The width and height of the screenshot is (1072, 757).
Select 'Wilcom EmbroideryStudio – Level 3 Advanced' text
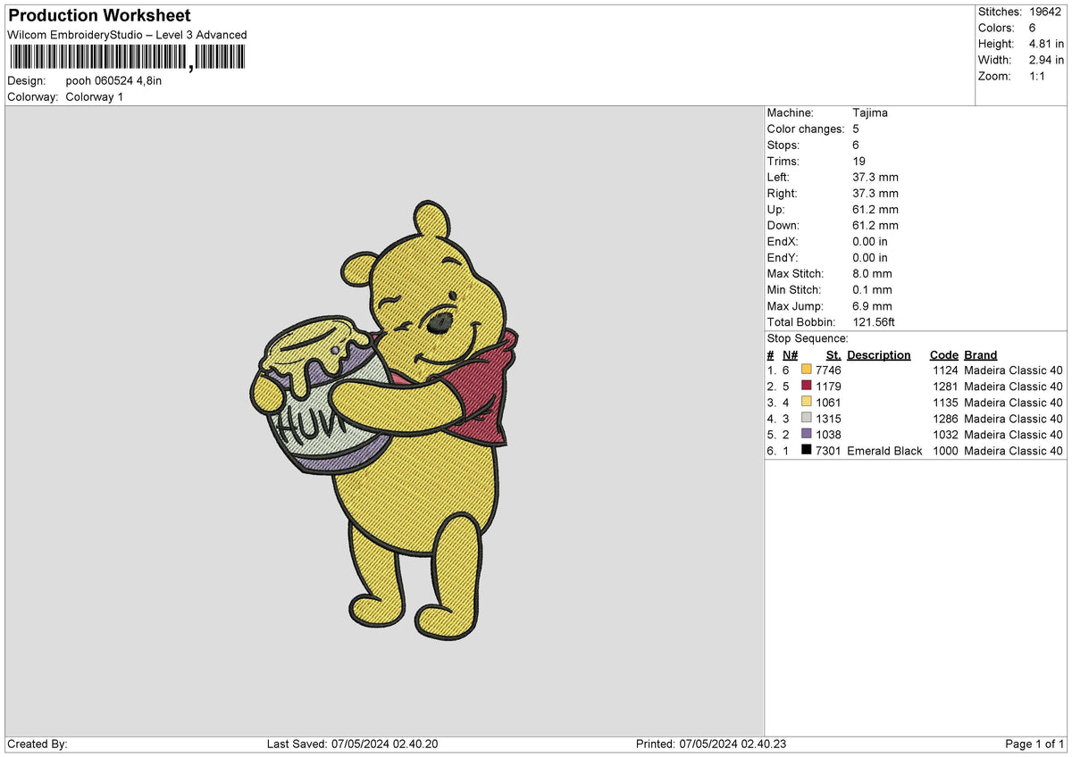[x=127, y=35]
